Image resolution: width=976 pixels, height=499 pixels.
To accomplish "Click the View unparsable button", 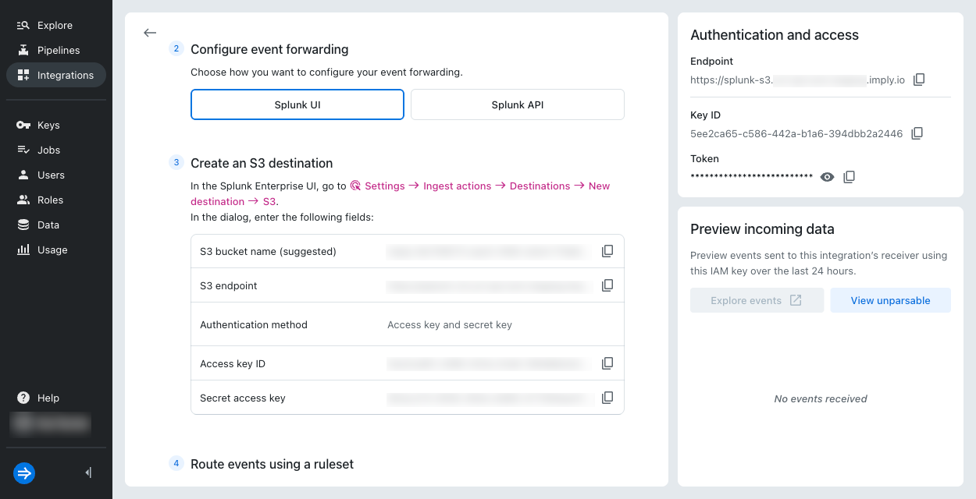I will tap(890, 300).
